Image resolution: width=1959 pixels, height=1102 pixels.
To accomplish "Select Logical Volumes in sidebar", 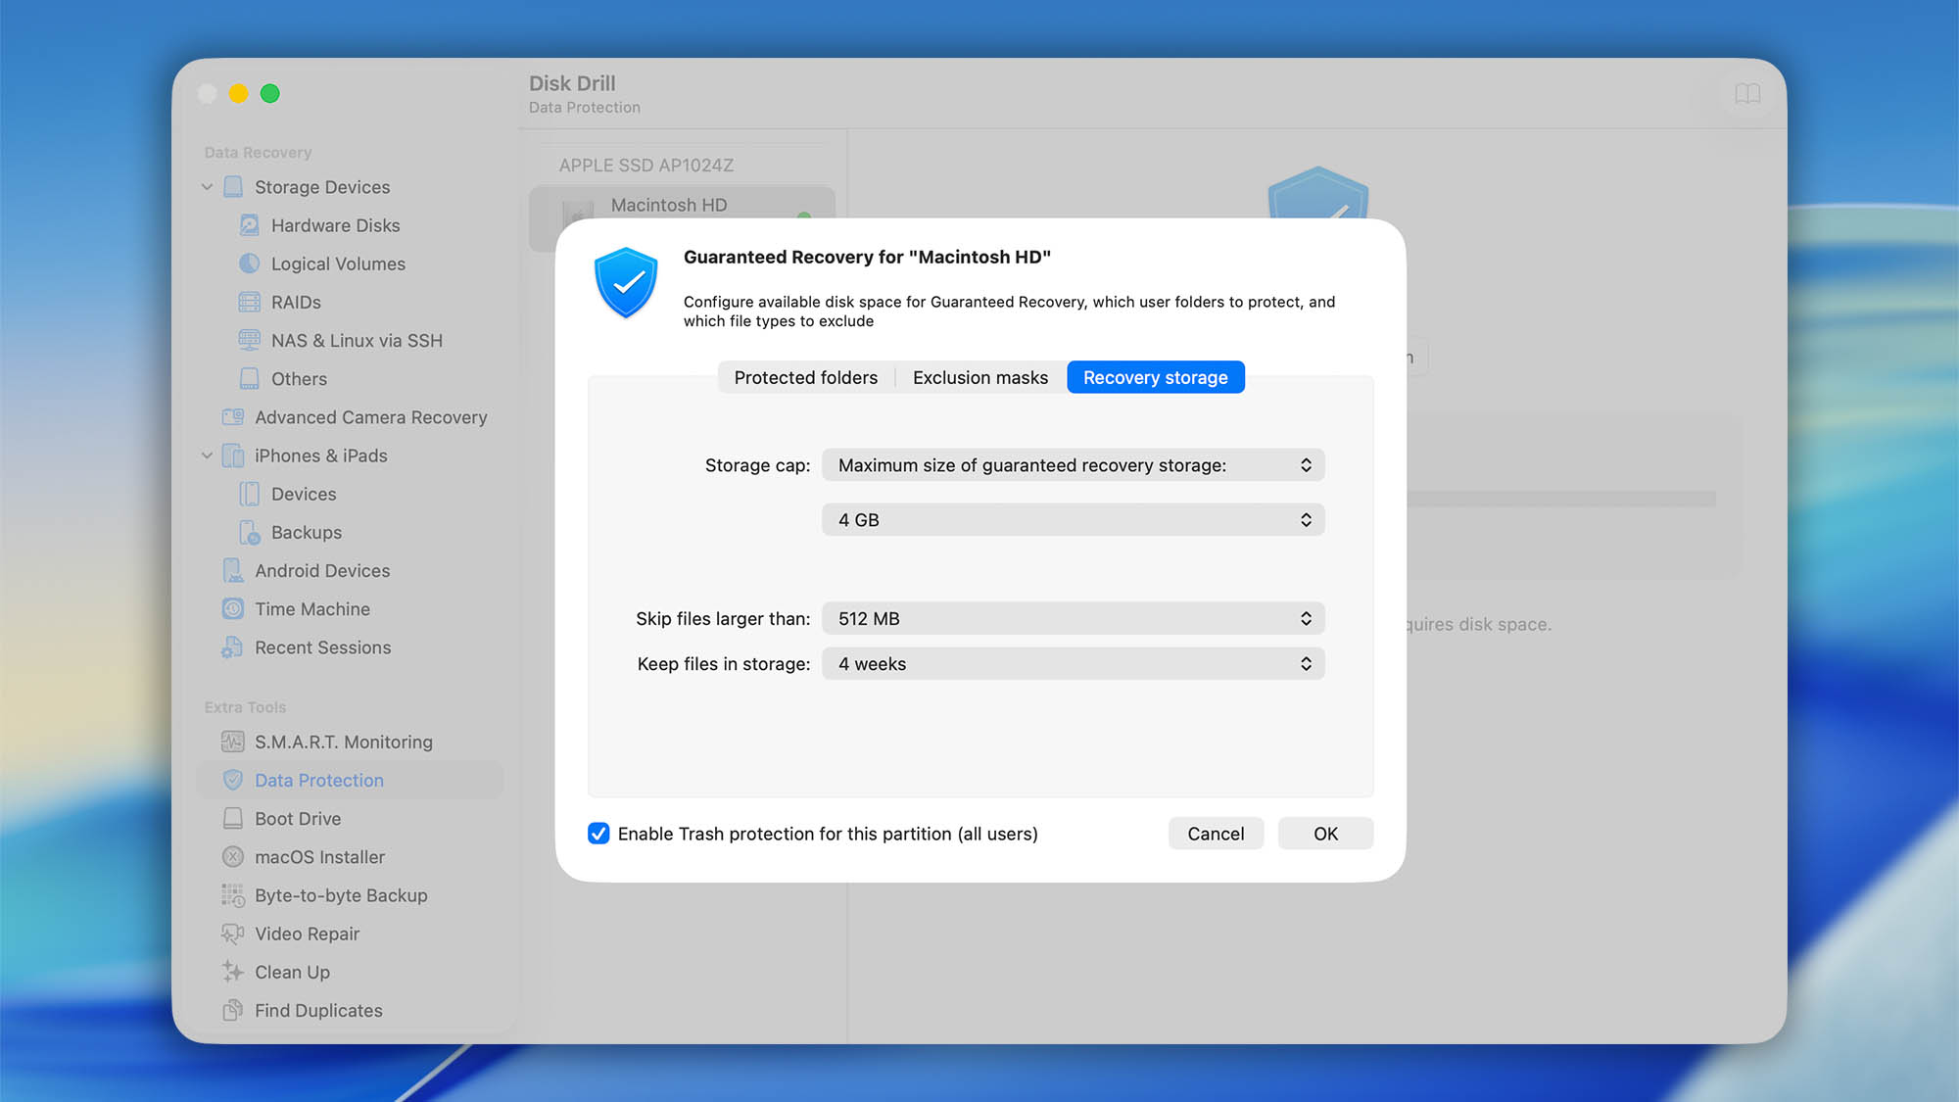I will click(338, 264).
